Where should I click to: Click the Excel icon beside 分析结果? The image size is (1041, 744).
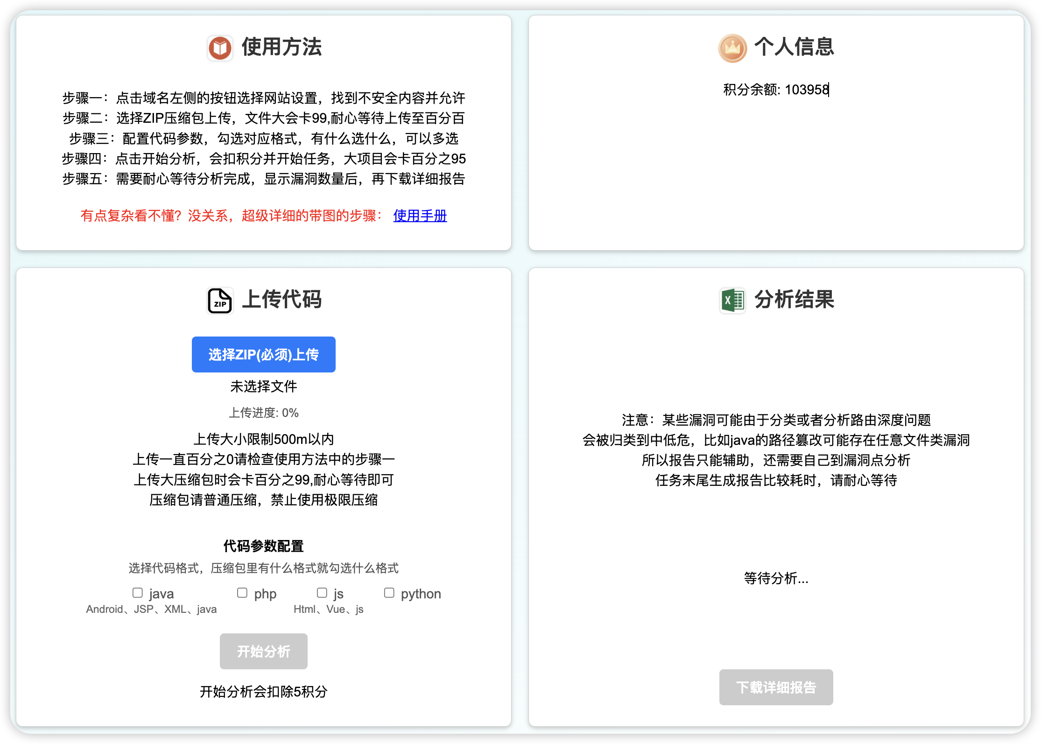click(x=732, y=300)
